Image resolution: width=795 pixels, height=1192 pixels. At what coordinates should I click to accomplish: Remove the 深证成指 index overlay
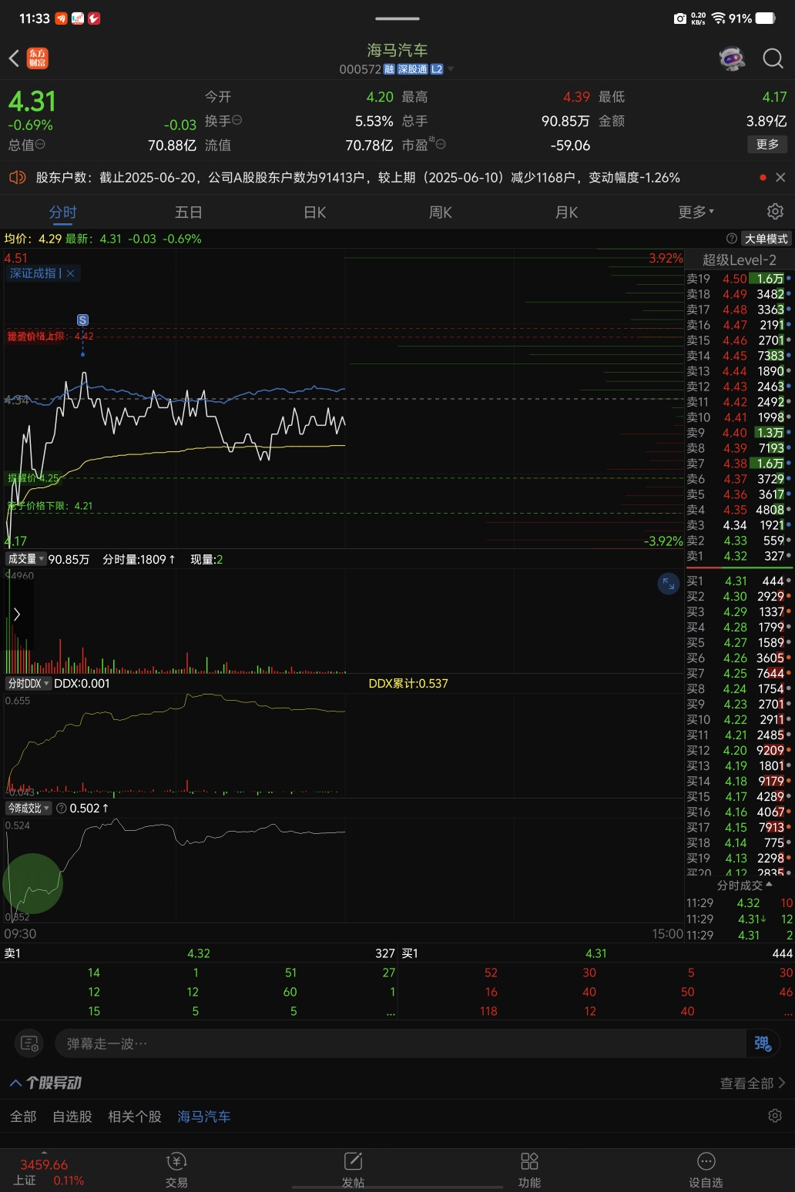pyautogui.click(x=70, y=273)
